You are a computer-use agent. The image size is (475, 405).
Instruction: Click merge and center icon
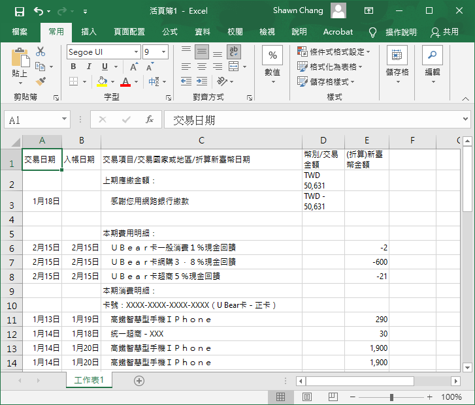pos(233,67)
